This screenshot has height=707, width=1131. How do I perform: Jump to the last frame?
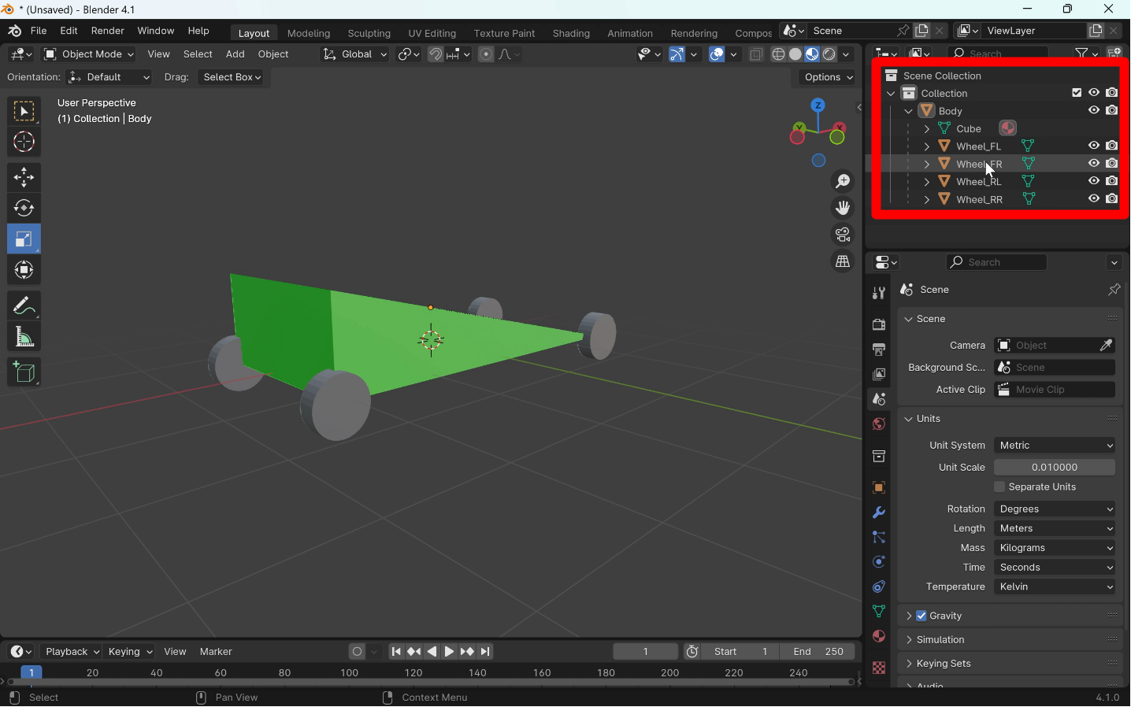tap(486, 652)
